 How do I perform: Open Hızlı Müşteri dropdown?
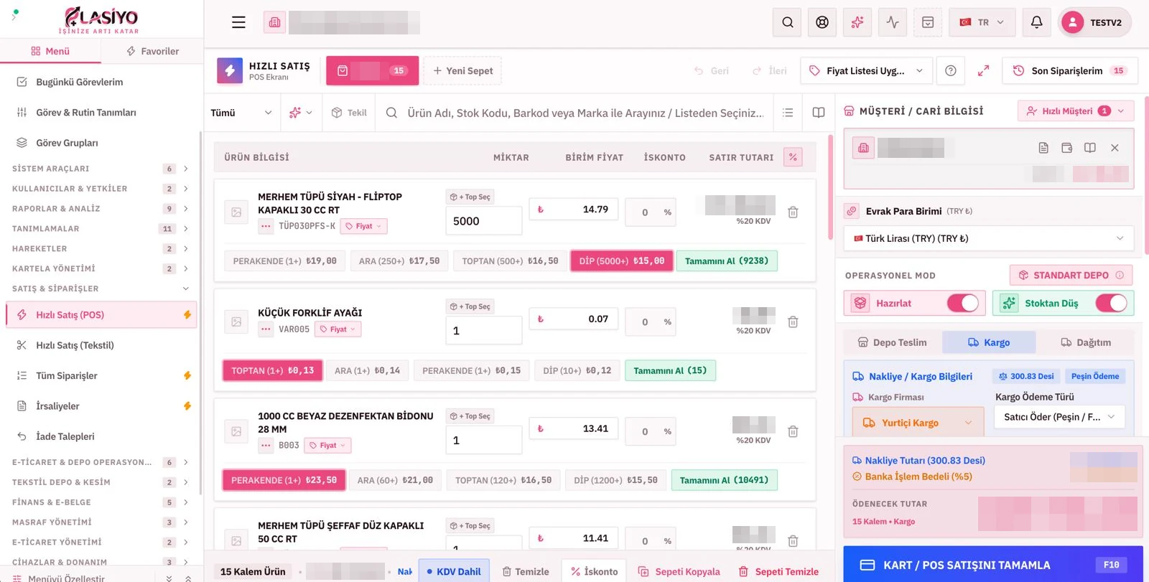click(1075, 111)
